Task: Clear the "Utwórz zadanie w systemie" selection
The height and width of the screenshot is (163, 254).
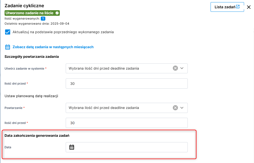Action: click(x=175, y=68)
